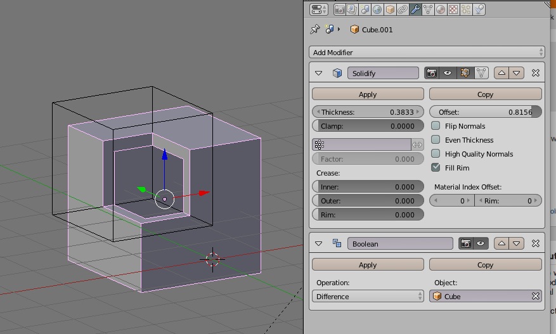Viewport: 556px width, 334px height.
Task: Enable Even Thickness checkbox
Action: 436,139
